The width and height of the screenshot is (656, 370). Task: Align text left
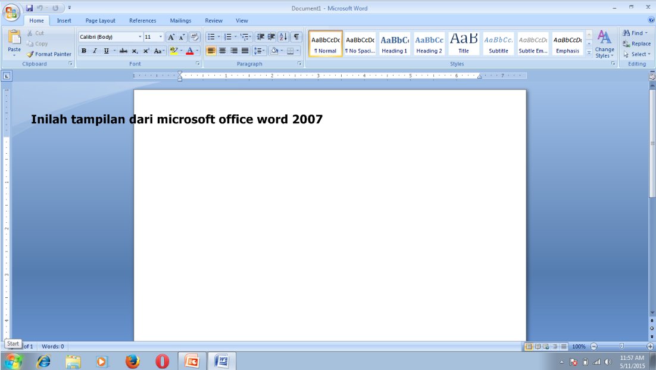tap(211, 51)
